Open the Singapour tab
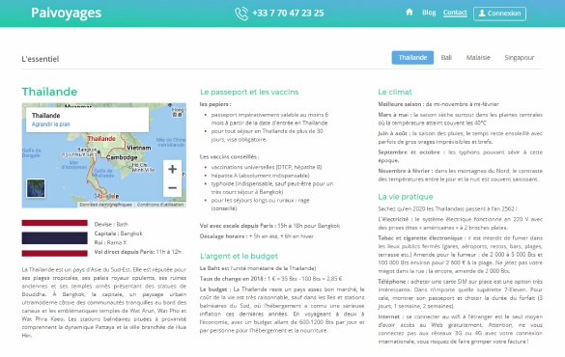The height and width of the screenshot is (357, 565). [520, 58]
